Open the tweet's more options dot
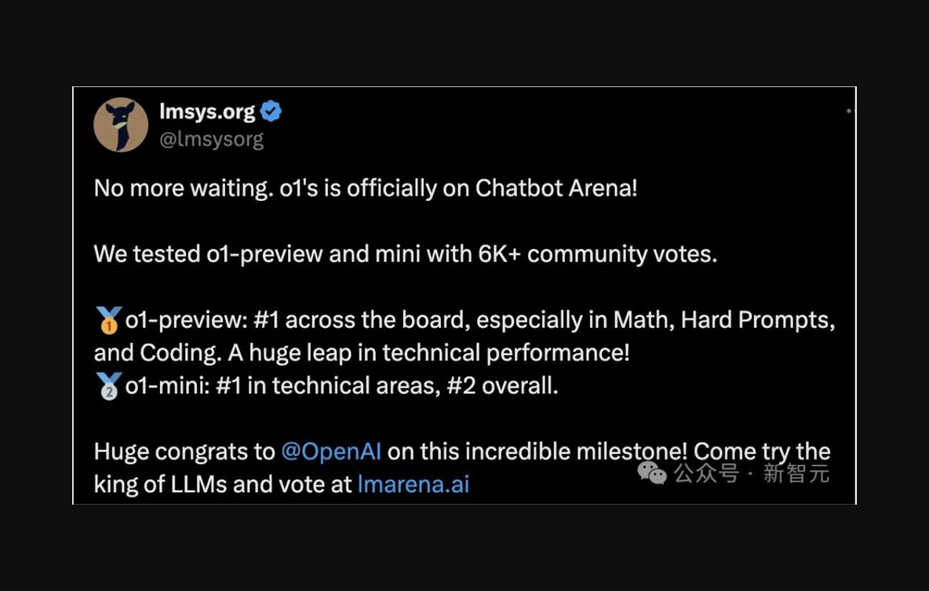This screenshot has width=929, height=591. 849,111
